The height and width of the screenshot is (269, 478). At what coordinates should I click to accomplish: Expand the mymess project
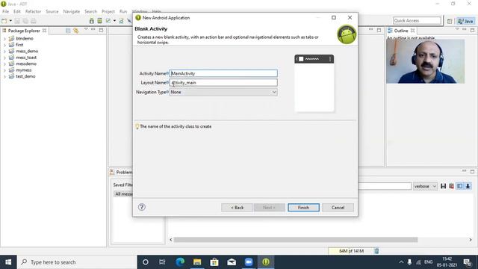click(4, 70)
